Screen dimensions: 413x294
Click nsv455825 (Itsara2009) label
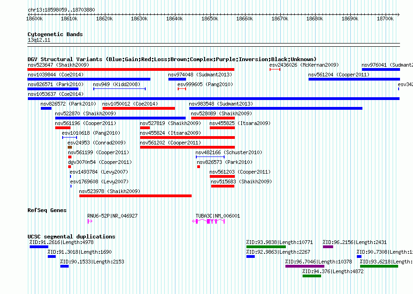coord(240,123)
